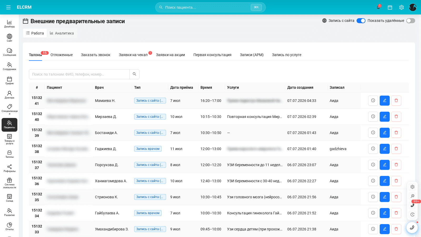
Task: Click service Повторная консультация Мир...
Action: [x=254, y=117]
